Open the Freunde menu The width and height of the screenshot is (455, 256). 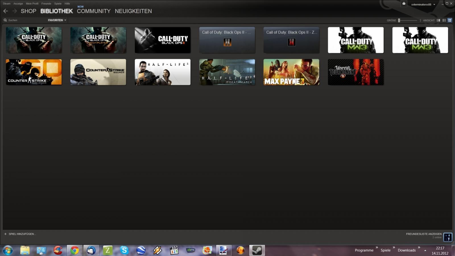46,4
